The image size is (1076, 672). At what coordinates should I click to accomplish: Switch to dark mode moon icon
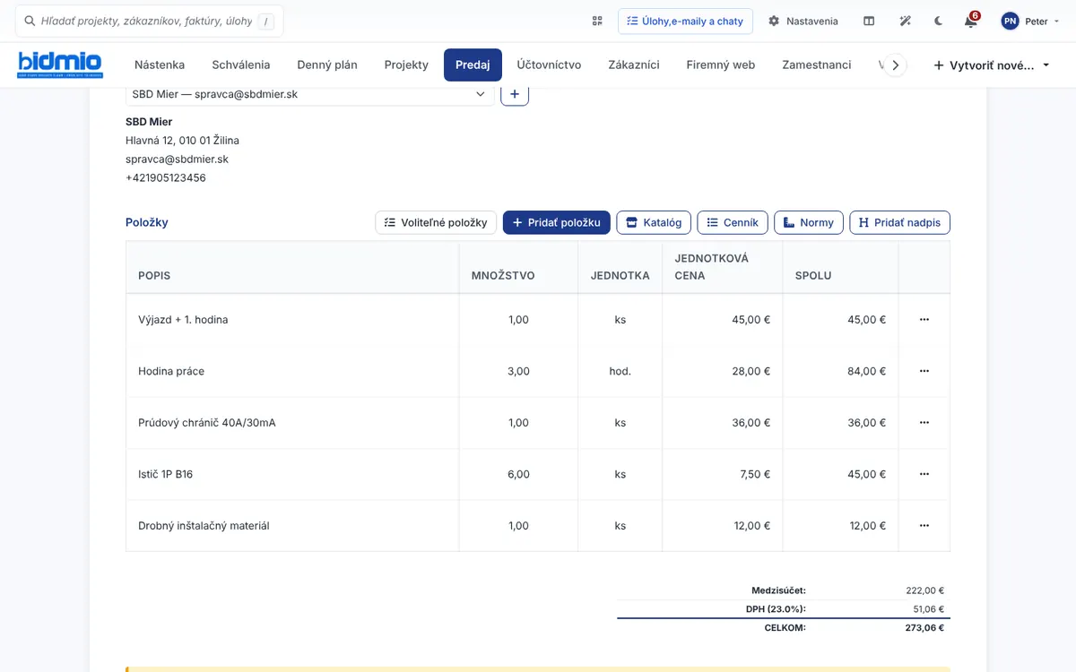pyautogui.click(x=939, y=21)
